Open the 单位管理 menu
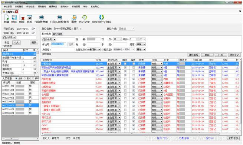 pos(7,7)
